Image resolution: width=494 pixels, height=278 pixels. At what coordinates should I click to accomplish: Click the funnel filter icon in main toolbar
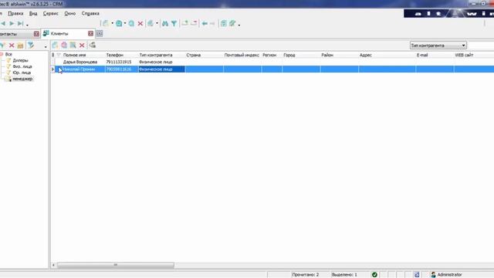click(174, 24)
